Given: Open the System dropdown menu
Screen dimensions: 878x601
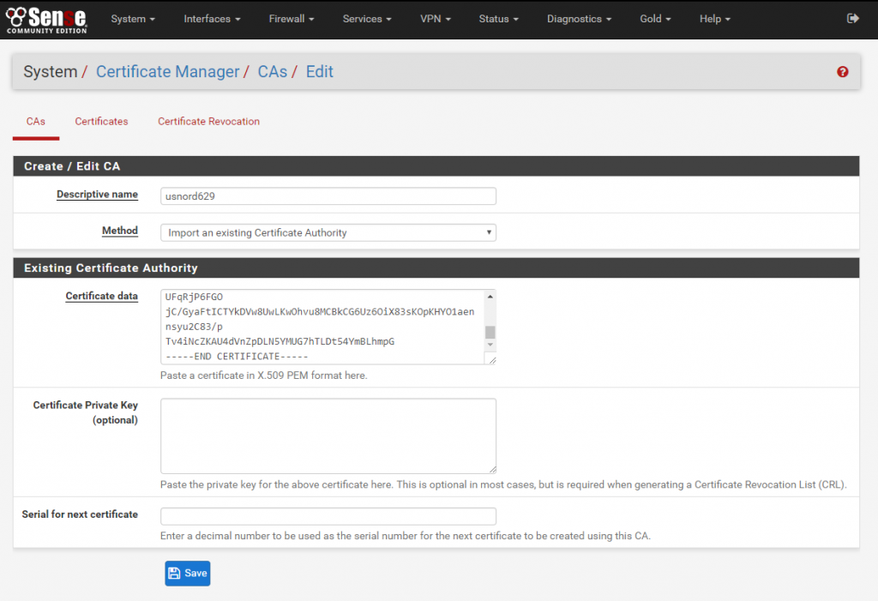Looking at the screenshot, I should tap(133, 19).
